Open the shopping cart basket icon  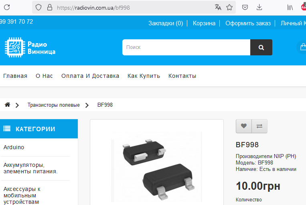coord(303,47)
